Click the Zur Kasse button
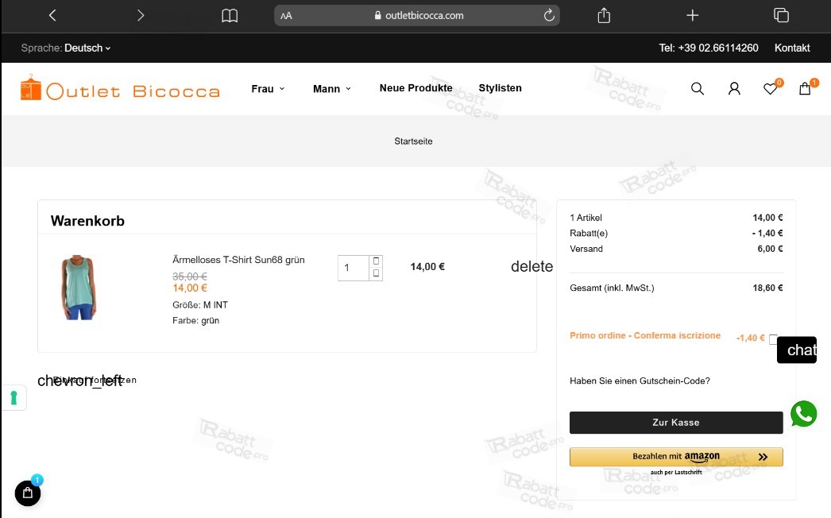This screenshot has width=831, height=518. 676,423
